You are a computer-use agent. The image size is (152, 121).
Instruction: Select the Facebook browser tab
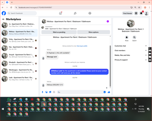point(7,2)
